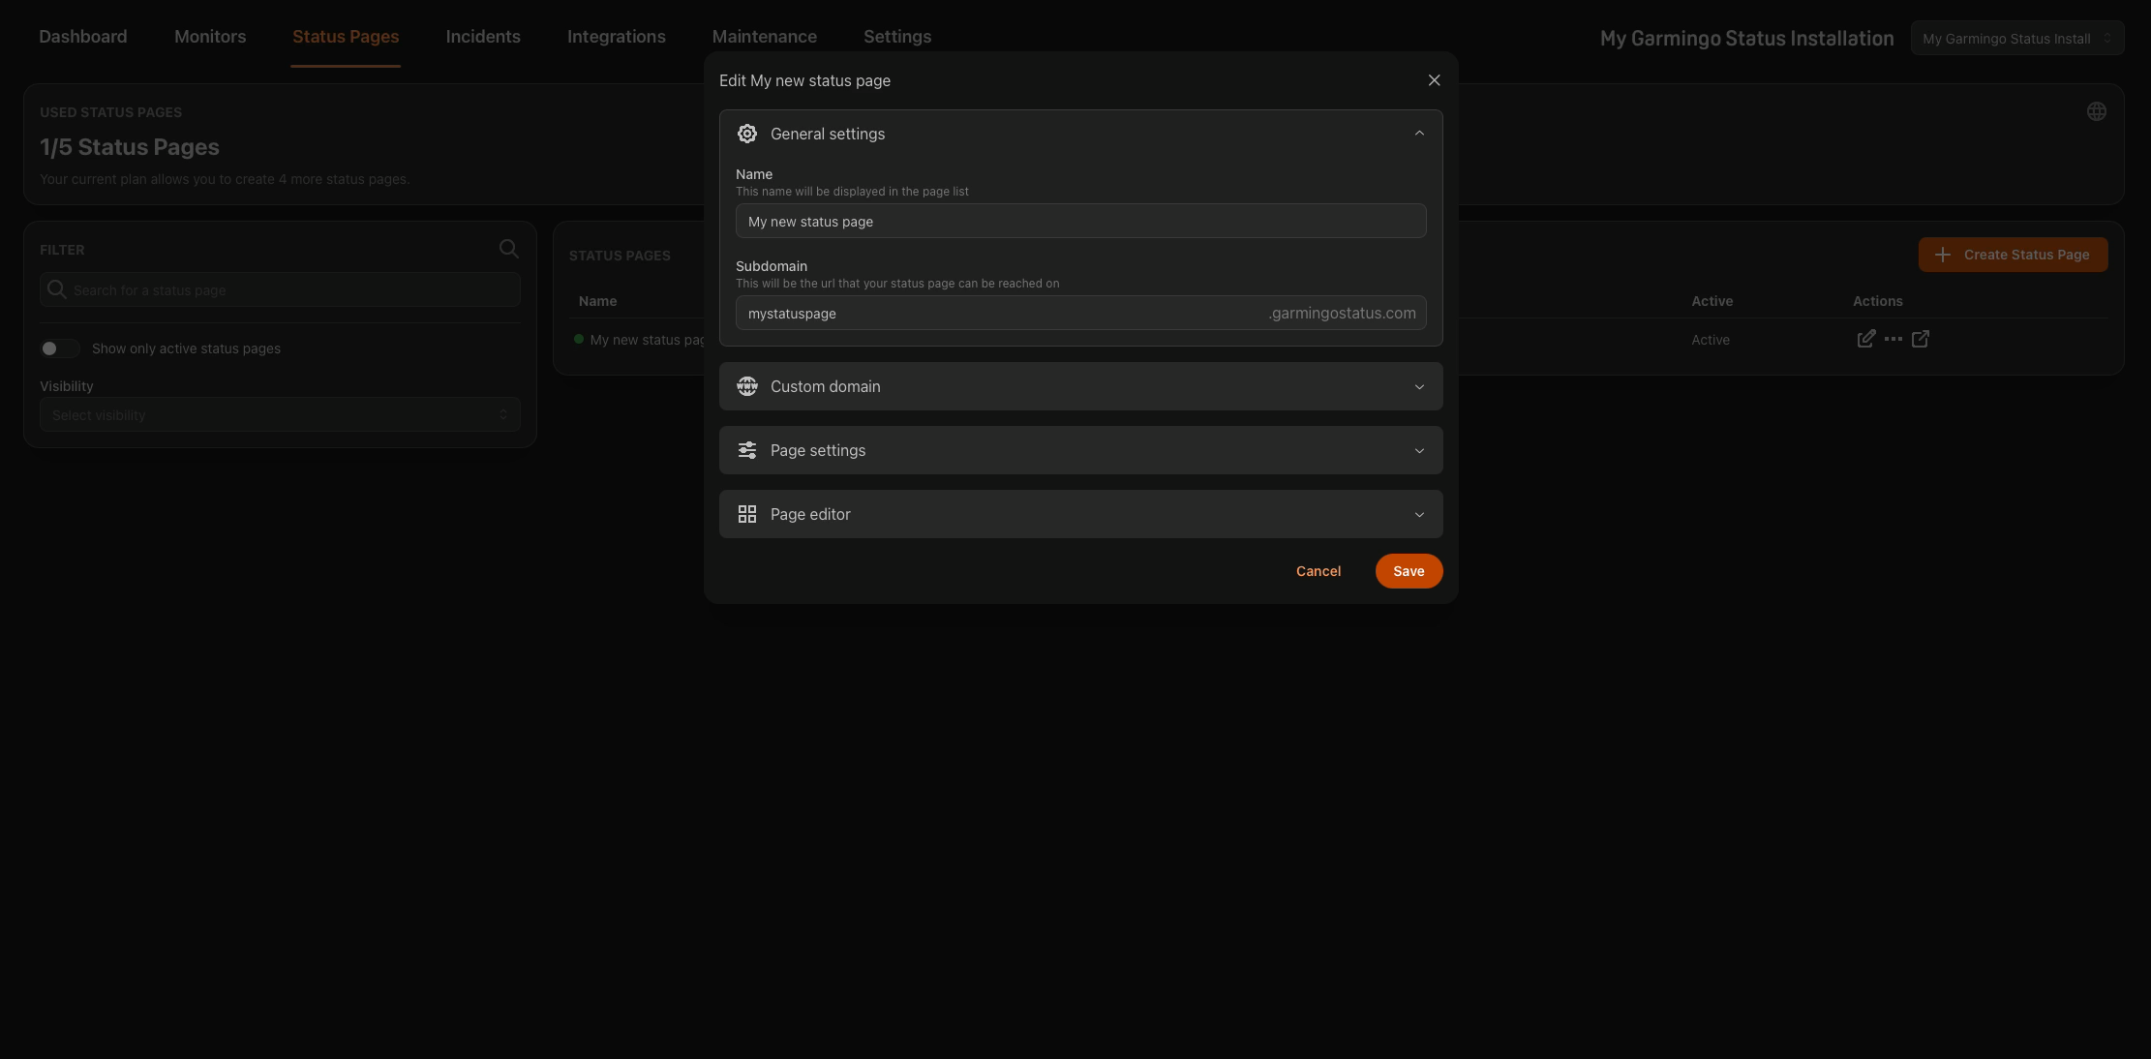This screenshot has width=2151, height=1059.
Task: Click the globe icon in the used pages card
Action: click(2096, 111)
